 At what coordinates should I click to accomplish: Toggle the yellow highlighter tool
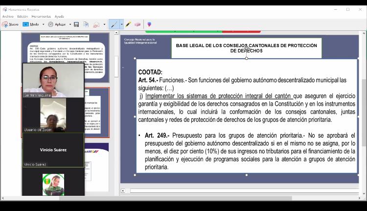tap(128, 24)
